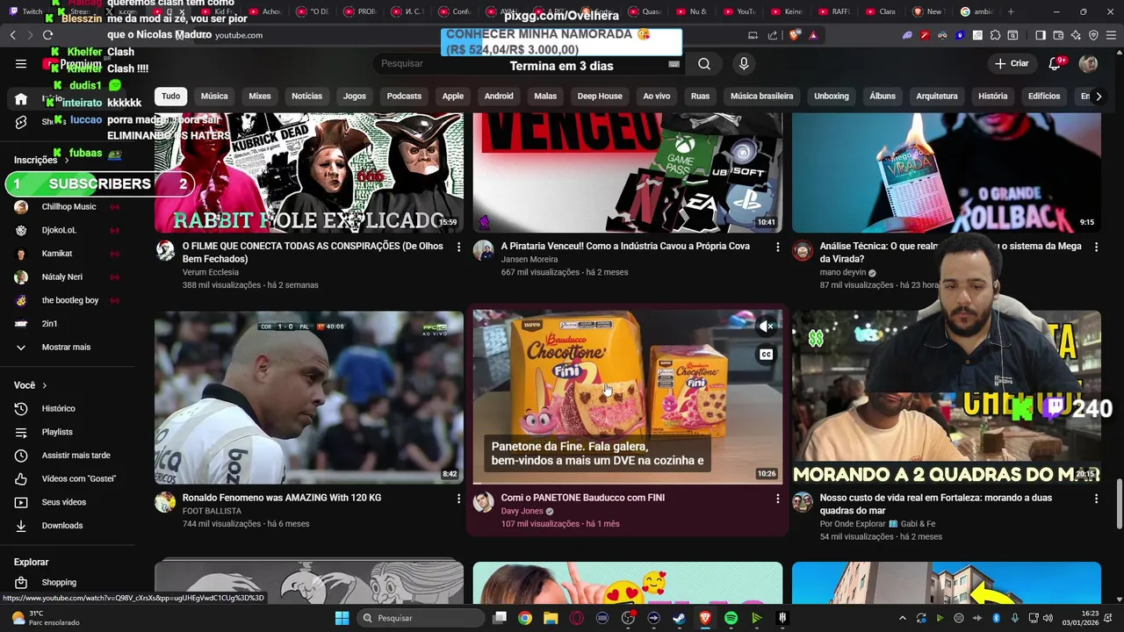Open Downloads in the sidebar
This screenshot has height=632, width=1124.
pyautogui.click(x=67, y=526)
